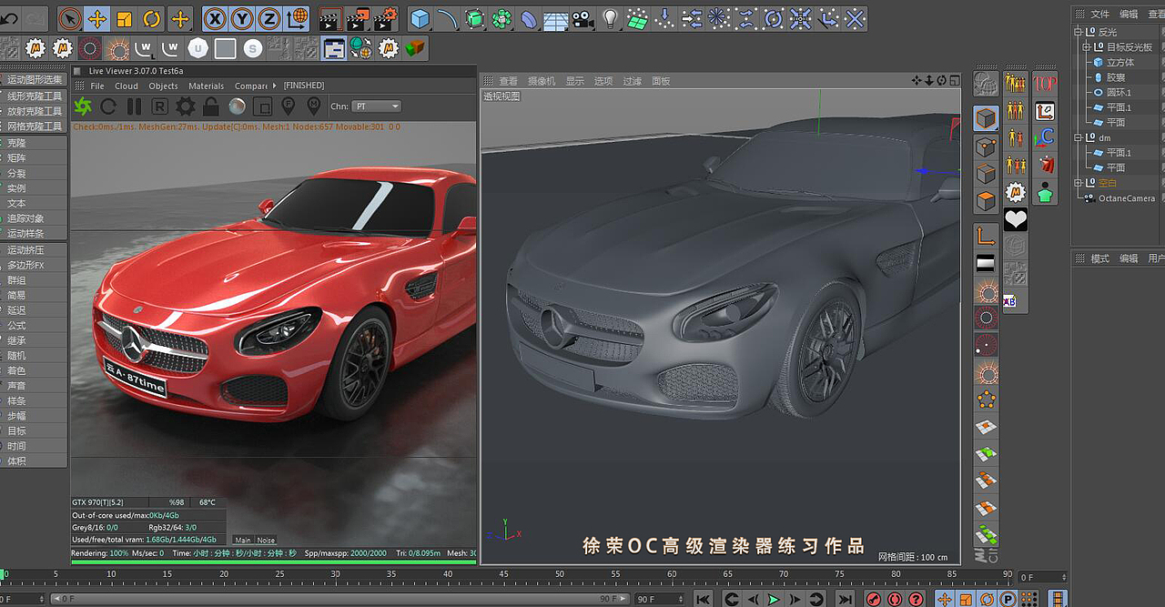Toggle the X axis lock
This screenshot has height=607, width=1165.
click(x=215, y=18)
